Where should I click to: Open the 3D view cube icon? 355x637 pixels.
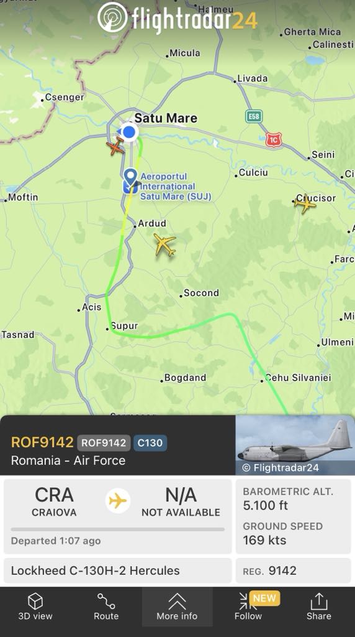pos(35,602)
